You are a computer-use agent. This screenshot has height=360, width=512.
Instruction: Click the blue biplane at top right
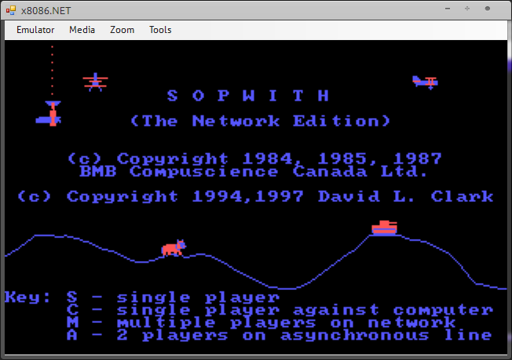425,82
